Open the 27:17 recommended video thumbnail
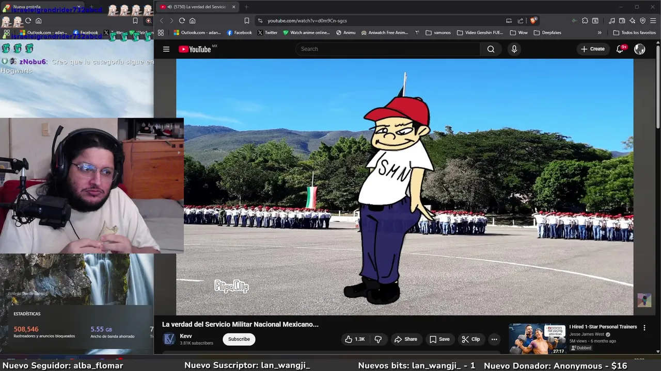 (537, 339)
